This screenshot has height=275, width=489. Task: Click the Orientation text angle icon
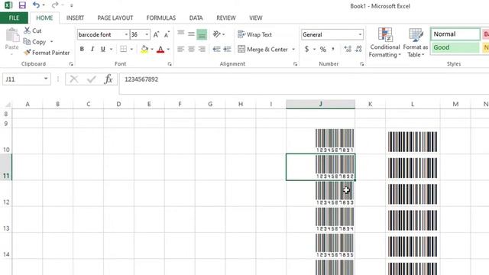pos(217,34)
